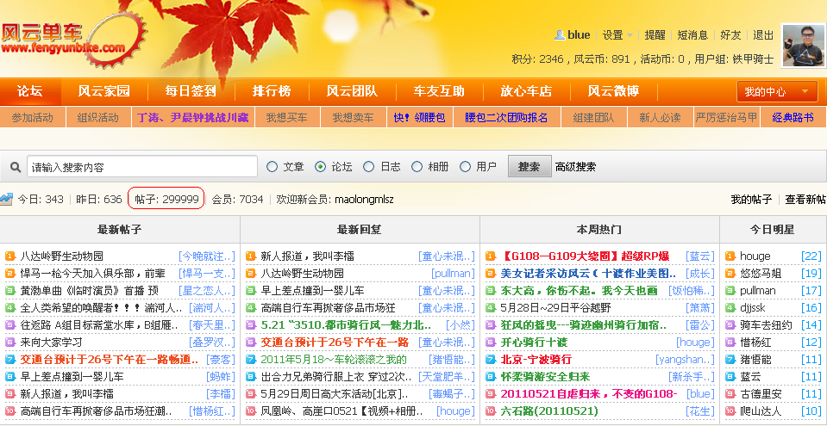The height and width of the screenshot is (426, 827).
Task: Expand the 设置 dropdown menu
Action: point(617,35)
